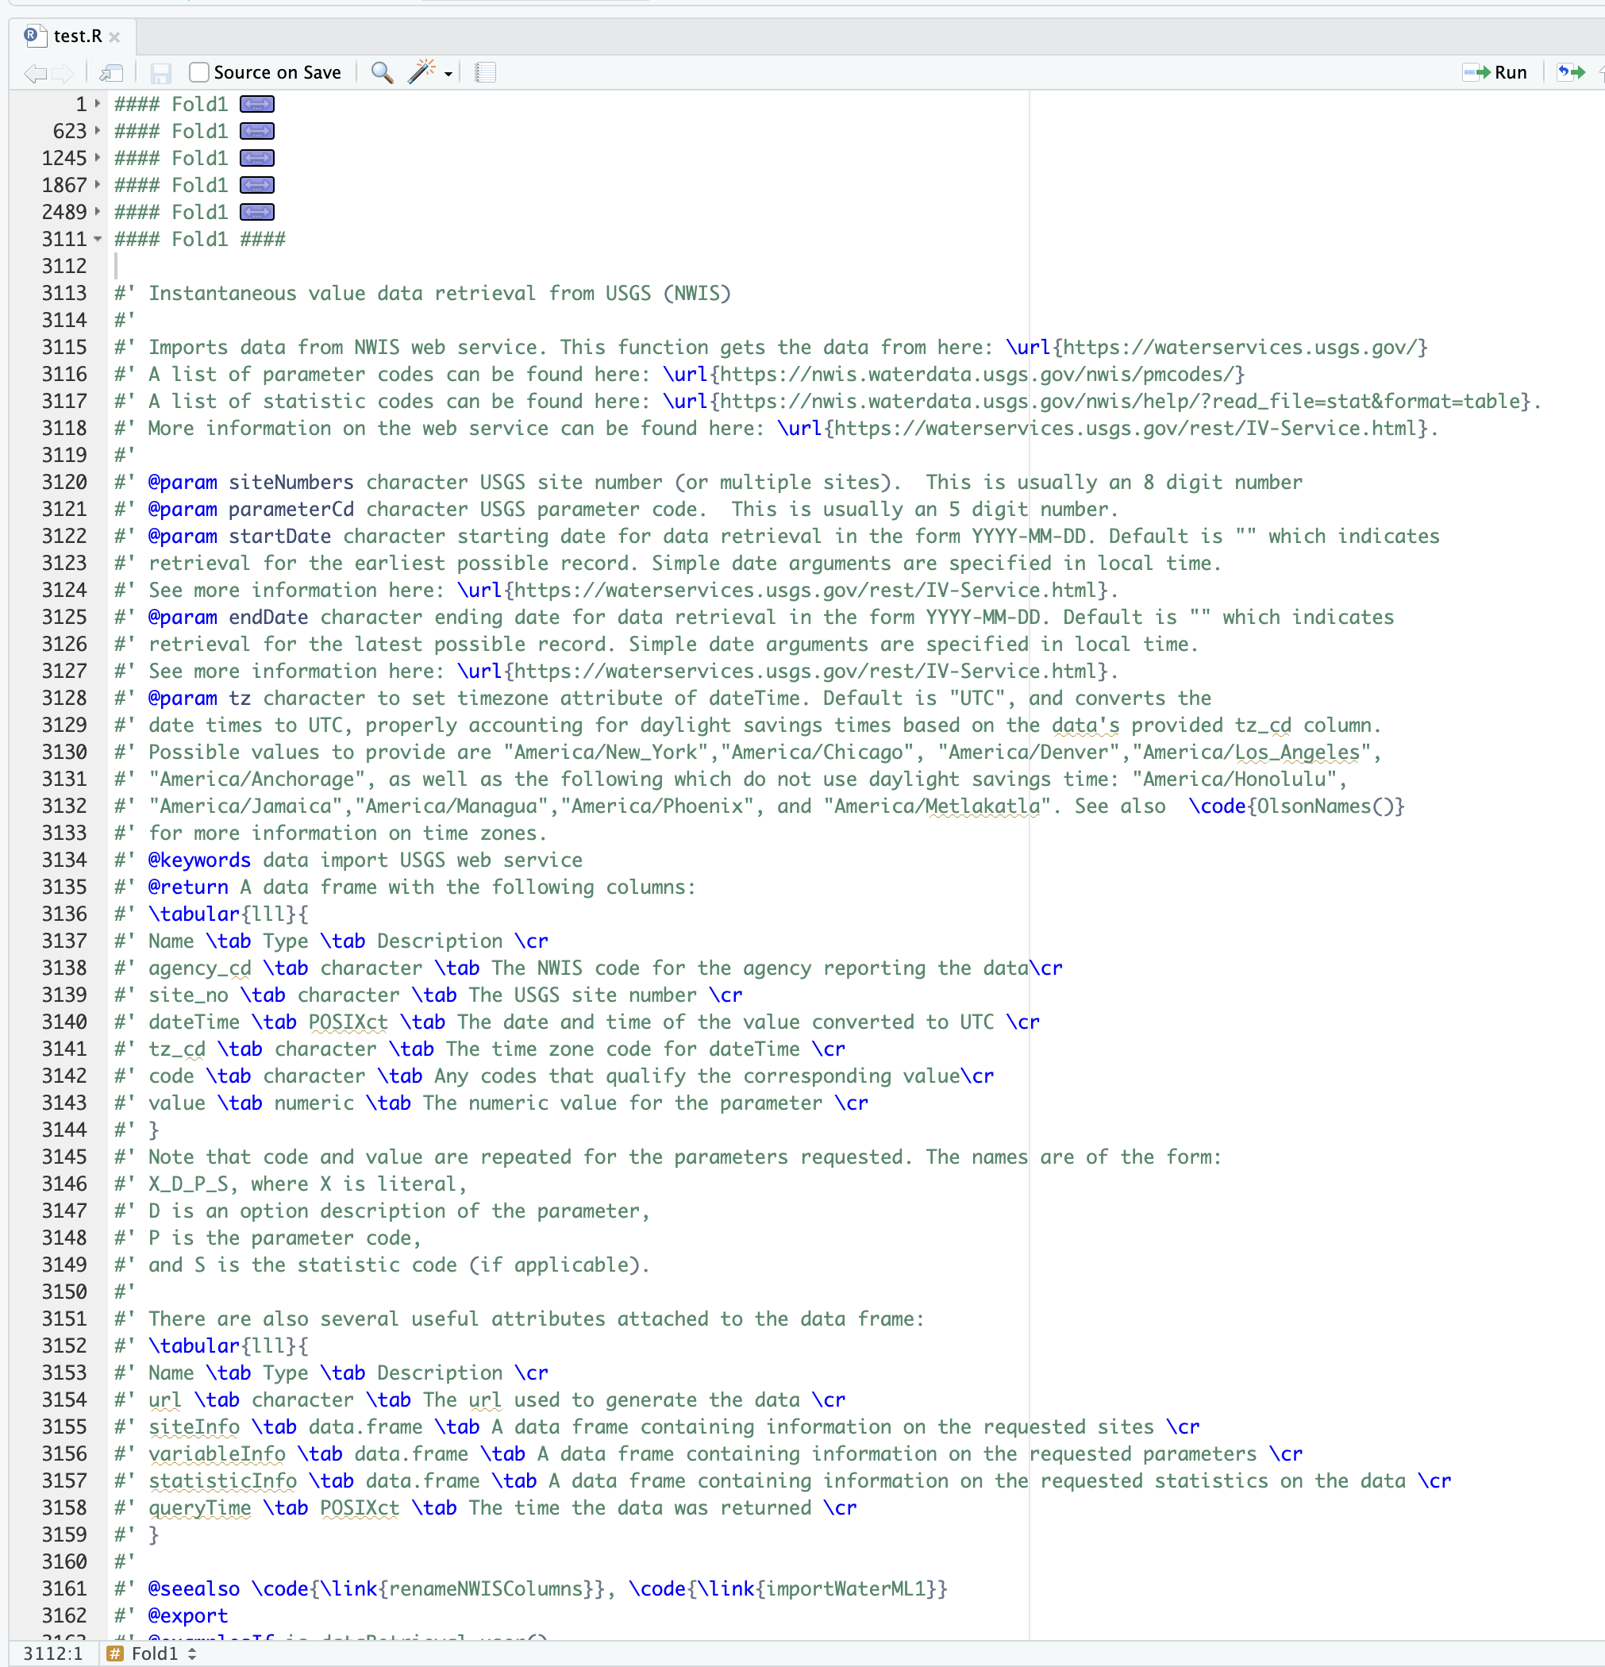Viewport: 1605px width, 1667px height.
Task: Open test.R in a new window
Action: (x=110, y=73)
